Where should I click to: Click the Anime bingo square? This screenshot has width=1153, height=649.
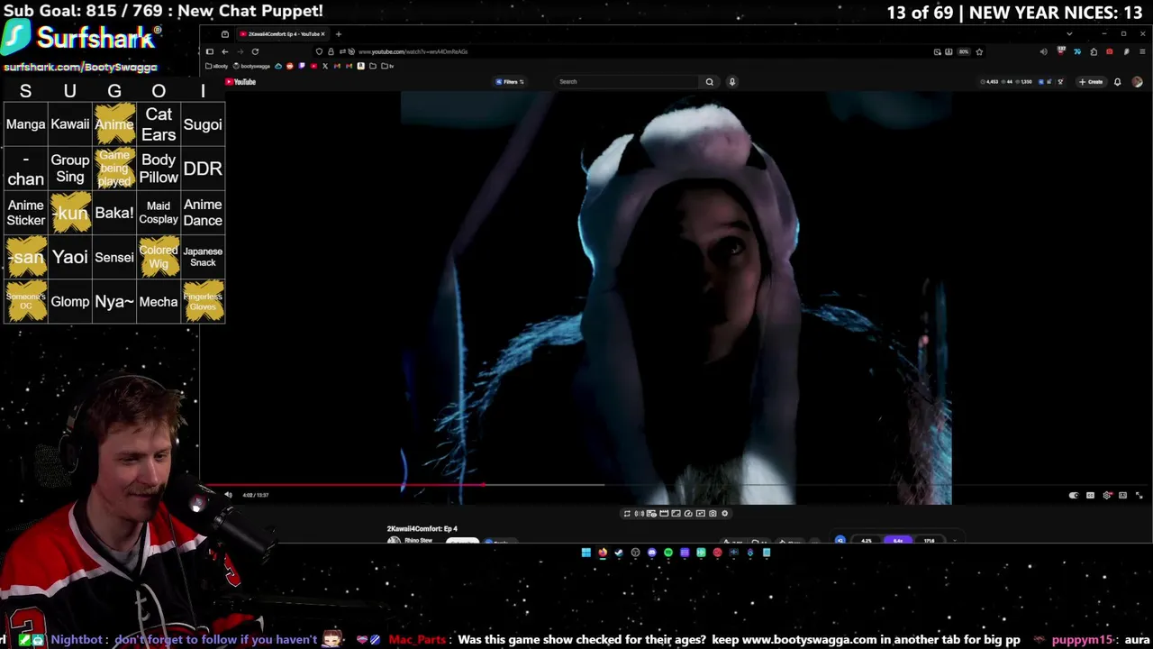click(114, 124)
